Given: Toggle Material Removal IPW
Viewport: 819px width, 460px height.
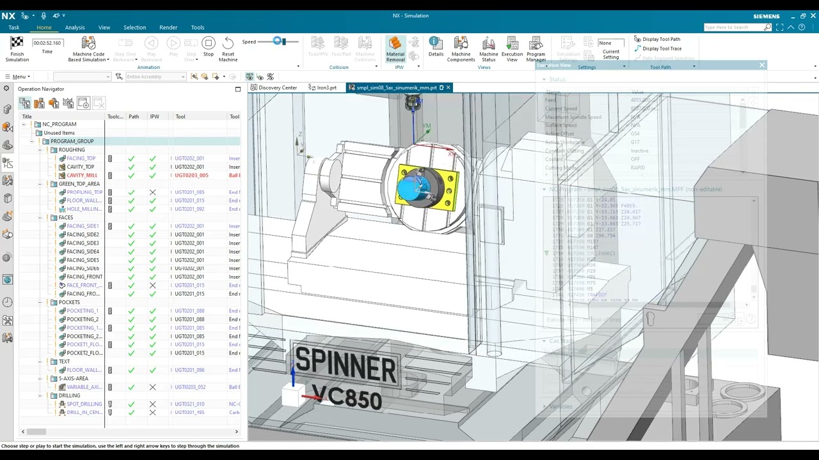Looking at the screenshot, I should click(395, 49).
